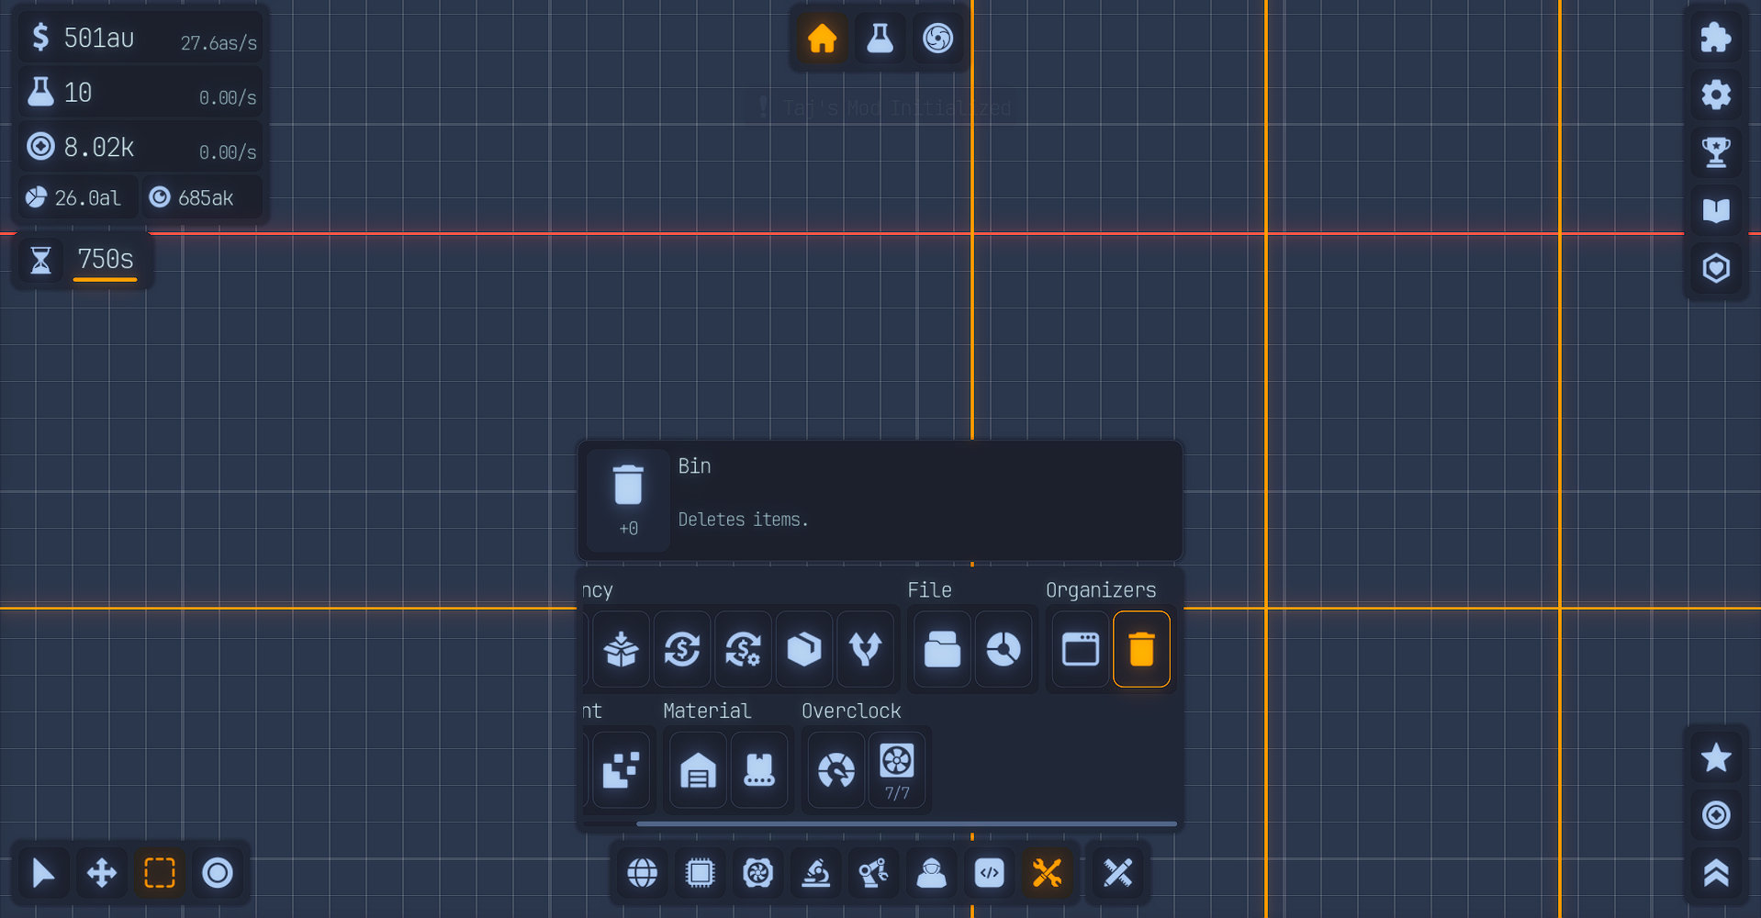Choose the folder node under File
Image resolution: width=1761 pixels, height=918 pixels.
[941, 649]
